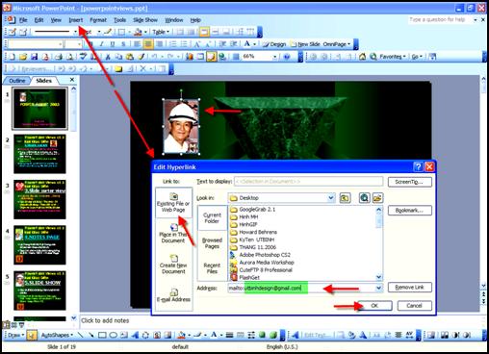Screen dimensions: 489x354
Task: Click the Save icon in toolbar
Action: click(34, 57)
